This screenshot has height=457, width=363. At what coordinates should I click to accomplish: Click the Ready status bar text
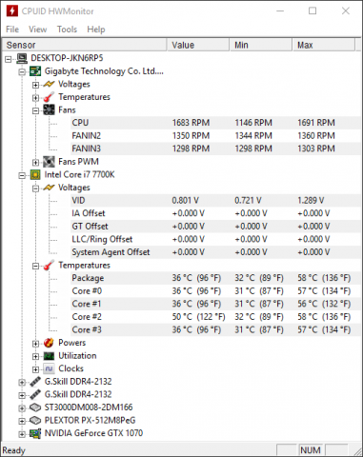coord(13,450)
